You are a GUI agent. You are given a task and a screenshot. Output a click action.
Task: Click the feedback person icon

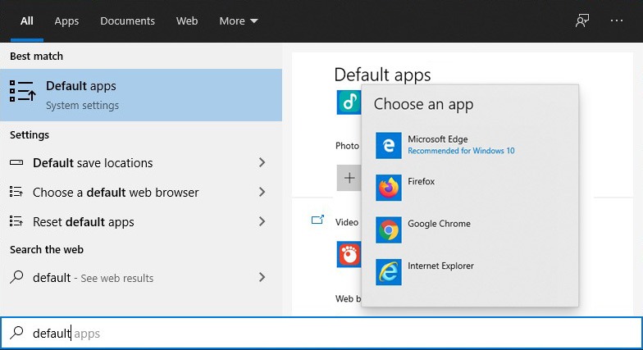click(582, 20)
